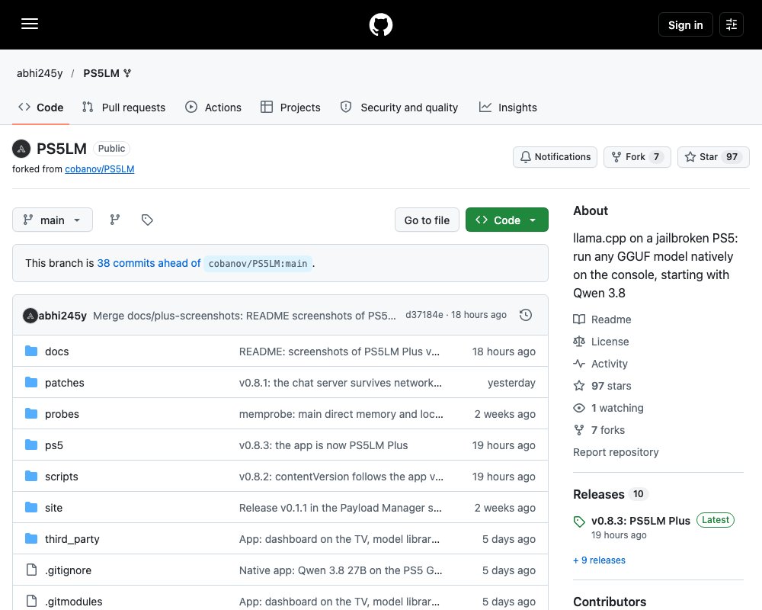Go to GitHub homepage via Octocat logo

(380, 24)
